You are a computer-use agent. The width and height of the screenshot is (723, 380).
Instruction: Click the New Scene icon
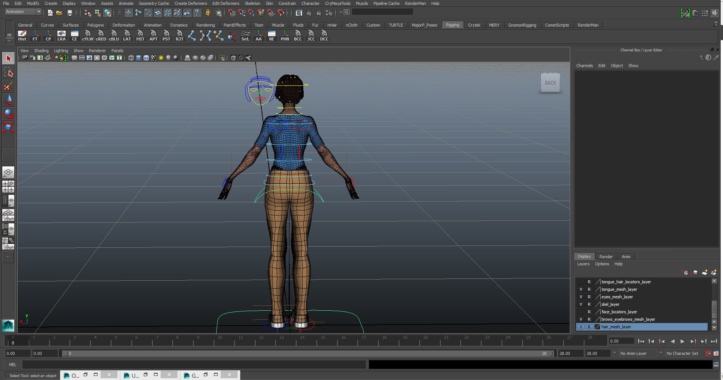pyautogui.click(x=50, y=13)
